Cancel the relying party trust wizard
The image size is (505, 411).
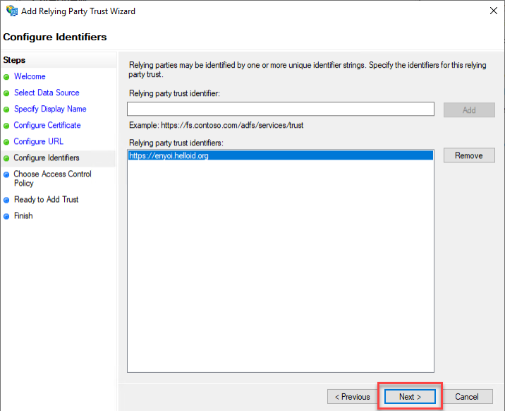click(467, 396)
